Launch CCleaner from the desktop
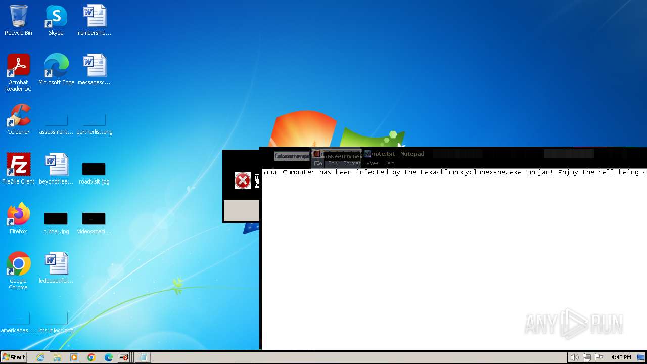Screen dimensions: 647x364 click(18, 119)
